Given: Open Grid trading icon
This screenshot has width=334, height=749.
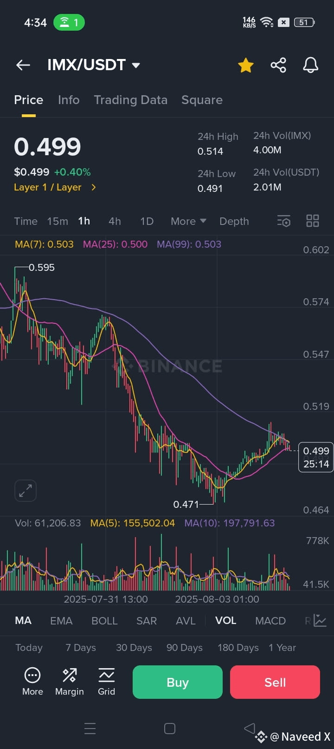Looking at the screenshot, I should coord(106,682).
